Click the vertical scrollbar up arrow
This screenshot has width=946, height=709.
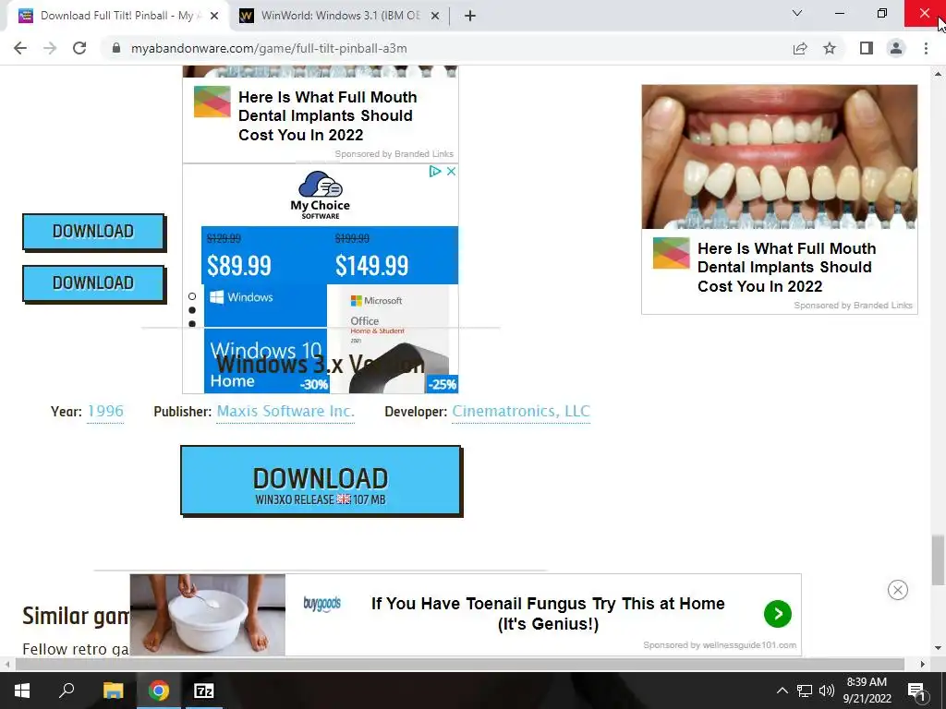tap(938, 74)
